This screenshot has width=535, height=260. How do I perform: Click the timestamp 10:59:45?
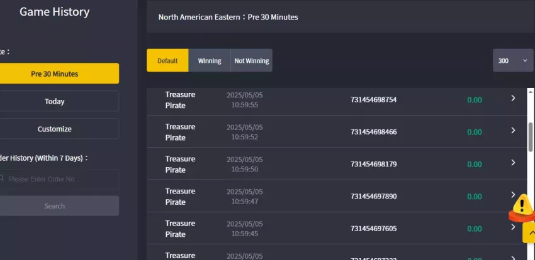coord(245,234)
